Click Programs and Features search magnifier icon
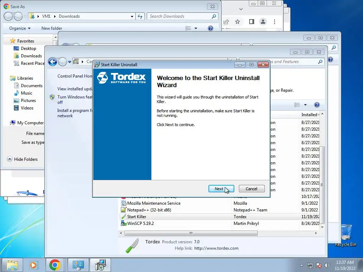 coord(320,62)
